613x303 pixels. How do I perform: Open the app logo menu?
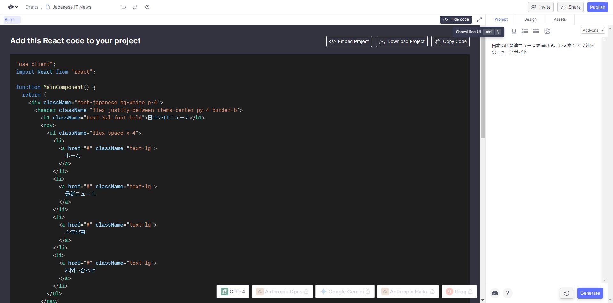[13, 7]
